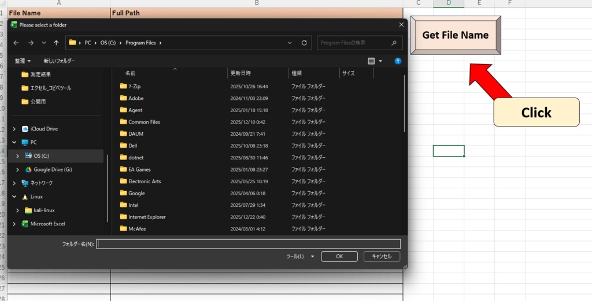Select the Linux penguin icon
592x301 pixels.
click(x=25, y=197)
